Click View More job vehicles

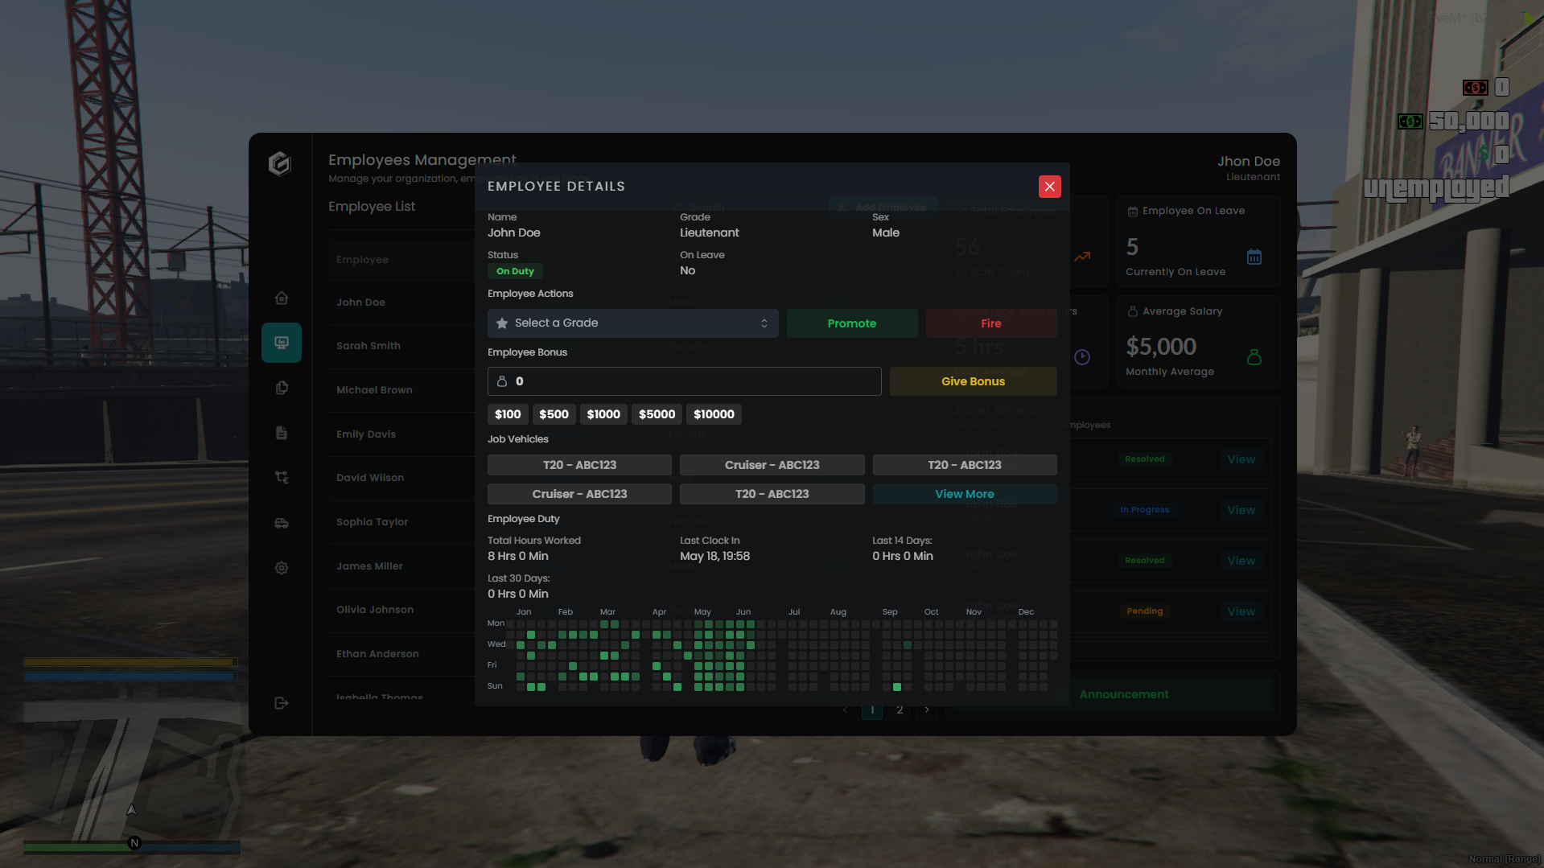[965, 494]
